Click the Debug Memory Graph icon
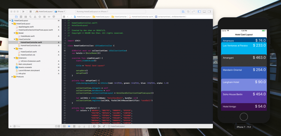281x136 pixels. (99, 126)
